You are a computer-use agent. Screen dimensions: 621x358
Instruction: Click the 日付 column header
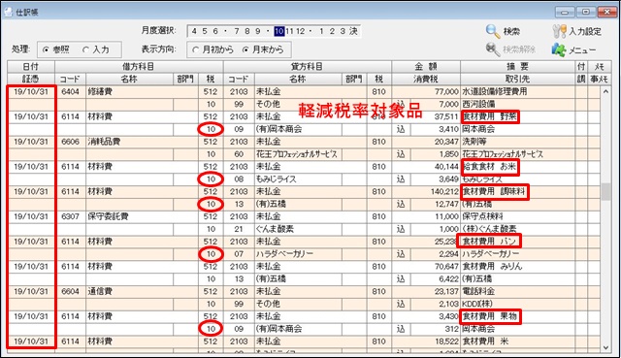pyautogui.click(x=31, y=67)
